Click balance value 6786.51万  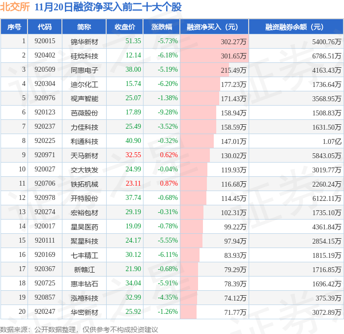click(x=327, y=56)
